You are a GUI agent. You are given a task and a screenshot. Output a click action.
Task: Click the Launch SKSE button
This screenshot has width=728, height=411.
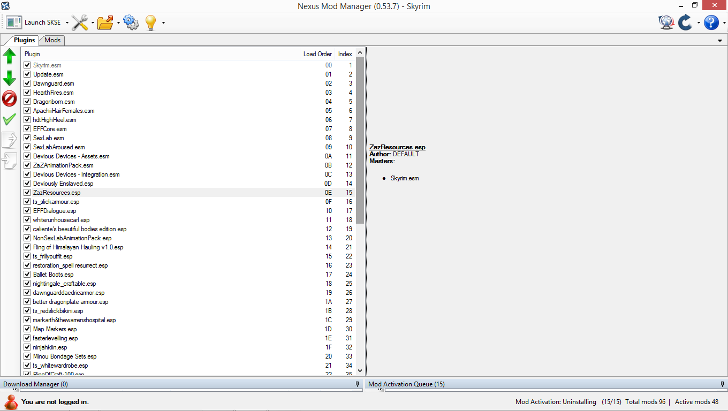[x=33, y=22]
